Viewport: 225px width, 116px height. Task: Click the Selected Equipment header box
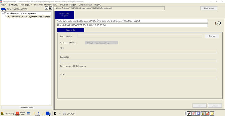109,8
